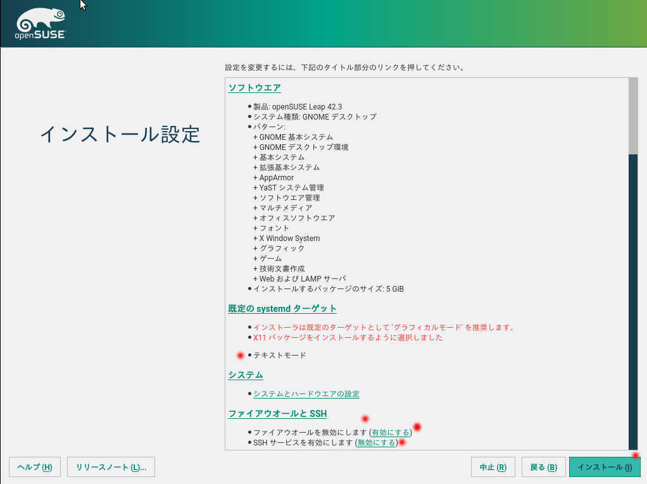The image size is (647, 484).
Task: Click the パターン: list entry
Action: pyautogui.click(x=269, y=127)
